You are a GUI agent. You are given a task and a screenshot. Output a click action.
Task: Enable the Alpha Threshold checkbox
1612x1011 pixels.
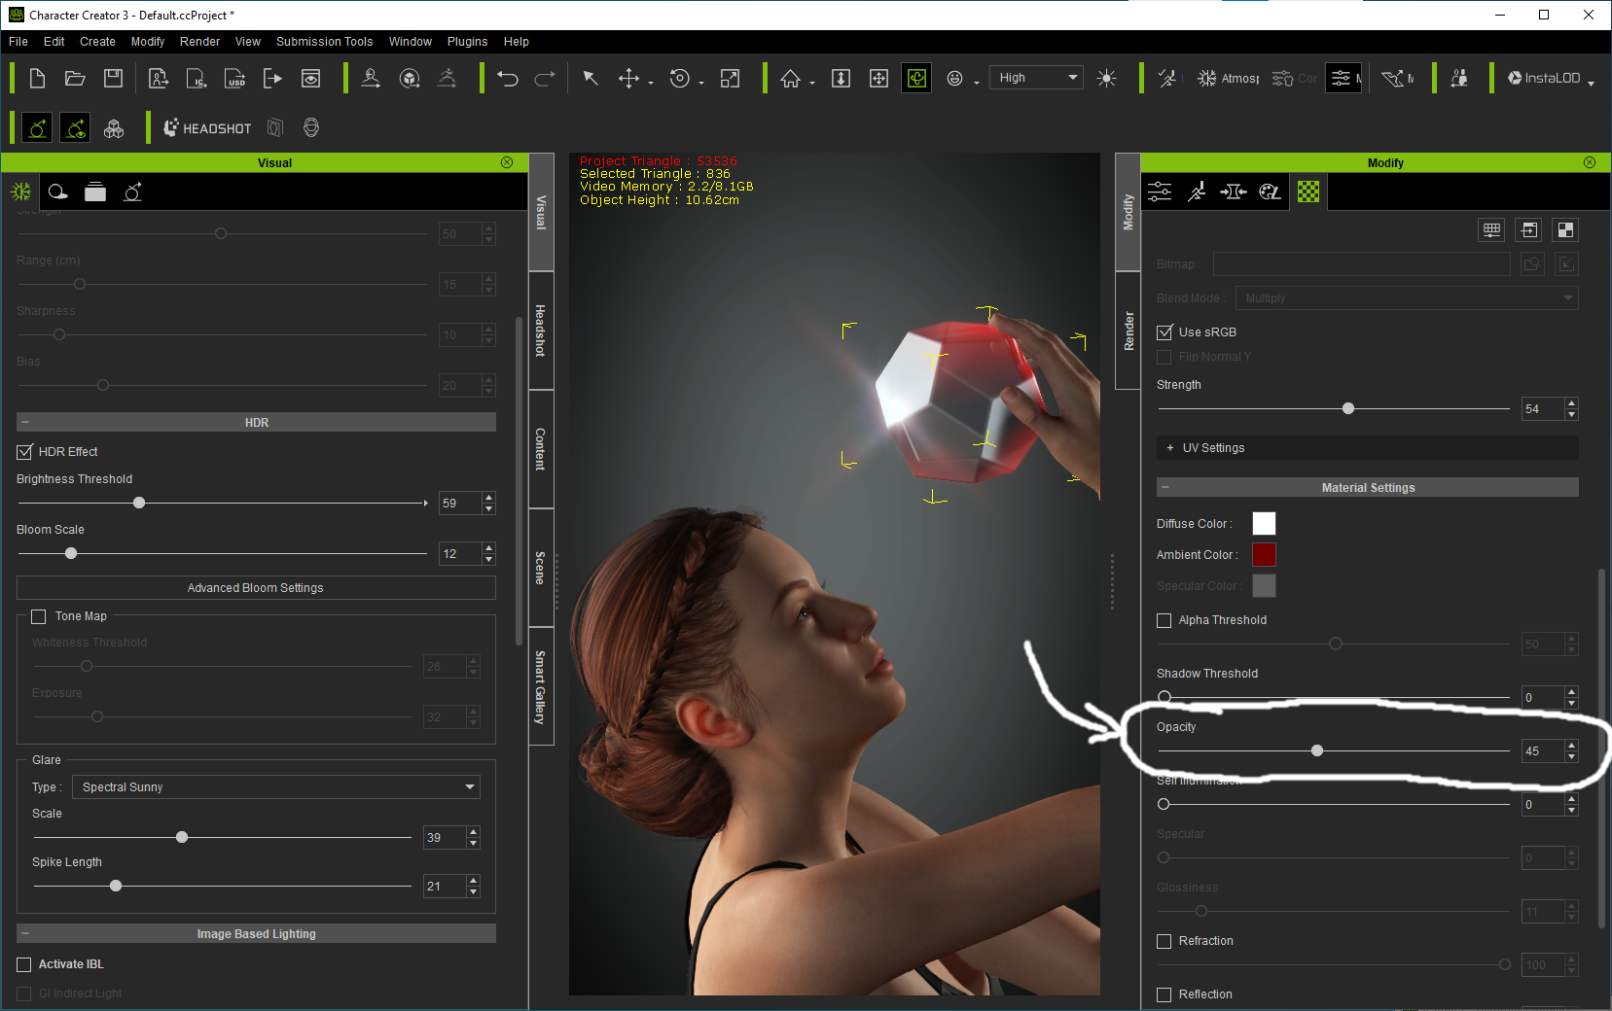(x=1164, y=620)
